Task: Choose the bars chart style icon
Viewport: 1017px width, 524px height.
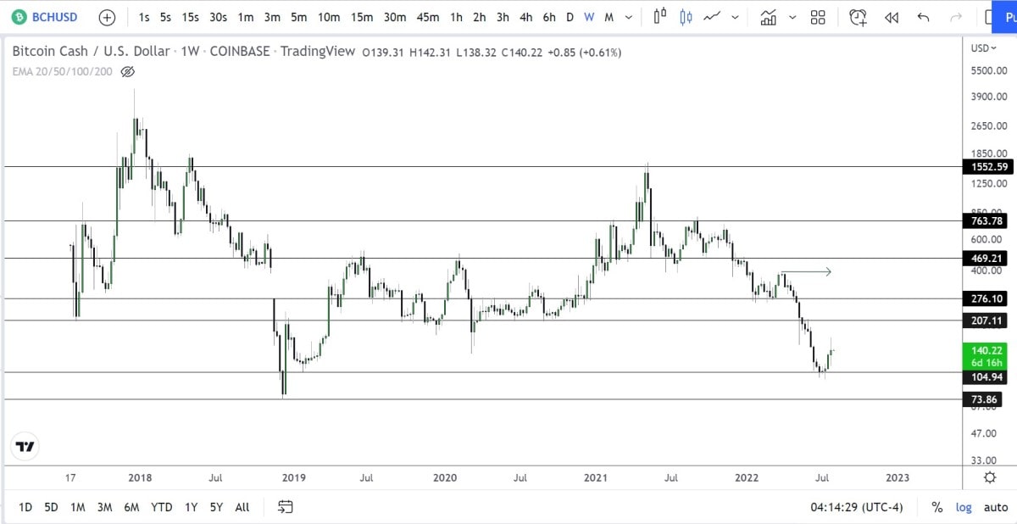Action: (x=661, y=17)
